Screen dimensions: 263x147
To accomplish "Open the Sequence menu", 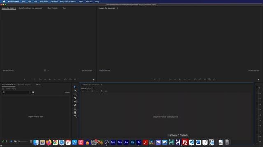I will click(x=44, y=2).
